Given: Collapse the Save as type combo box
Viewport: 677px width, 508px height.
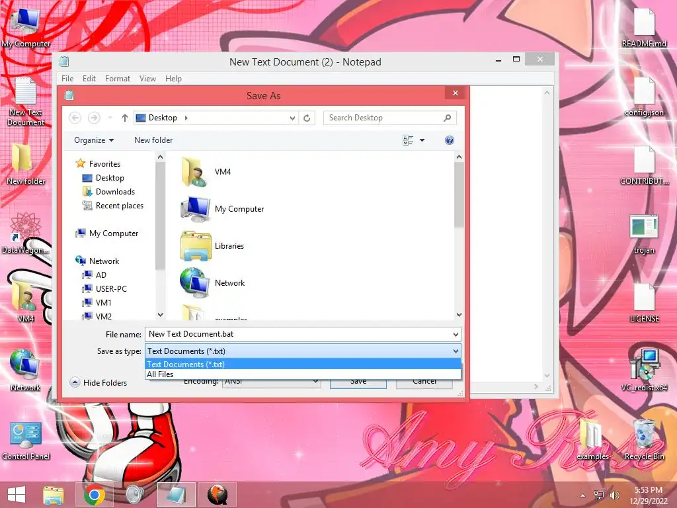Looking at the screenshot, I should pyautogui.click(x=456, y=351).
